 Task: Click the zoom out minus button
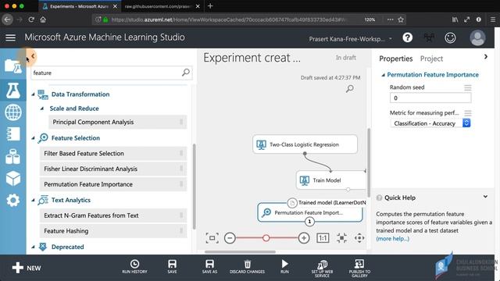[230, 238]
